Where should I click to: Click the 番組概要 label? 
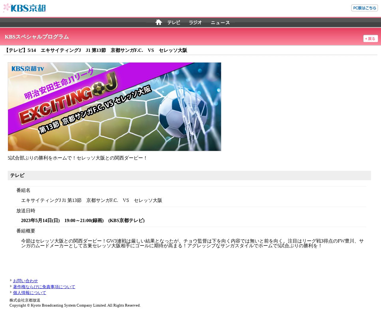pos(26,231)
